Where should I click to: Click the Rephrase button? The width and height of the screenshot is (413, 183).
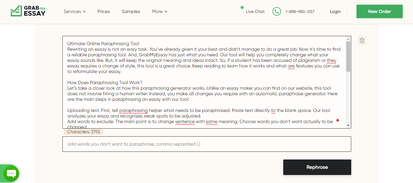tap(317, 167)
